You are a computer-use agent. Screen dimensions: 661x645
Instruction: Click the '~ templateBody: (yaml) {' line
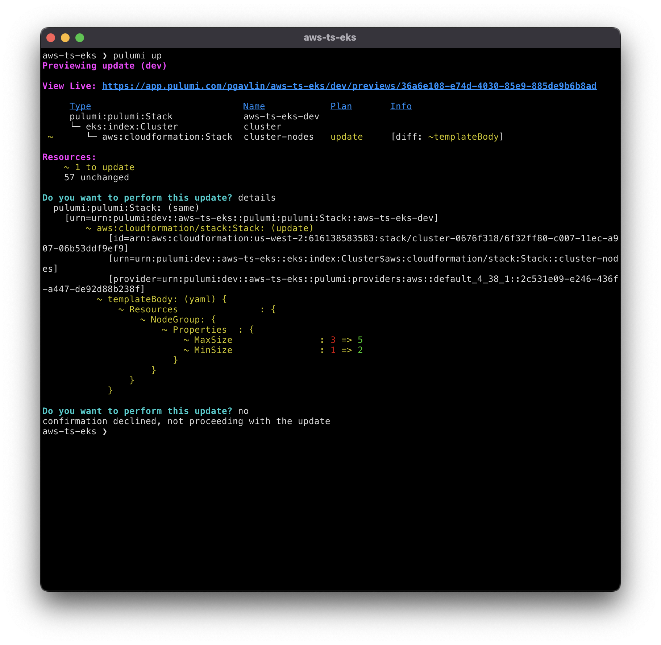tap(162, 299)
